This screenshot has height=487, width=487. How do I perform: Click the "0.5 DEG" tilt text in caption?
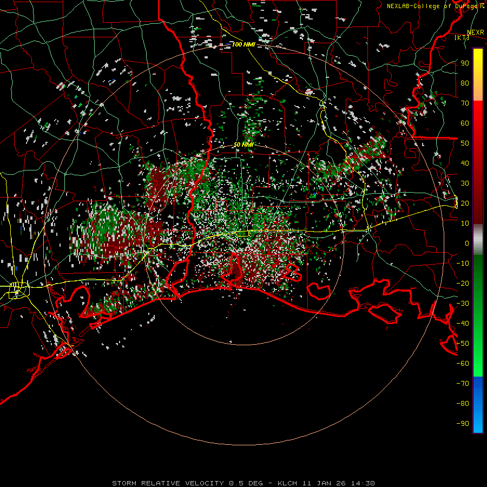click(x=246, y=483)
